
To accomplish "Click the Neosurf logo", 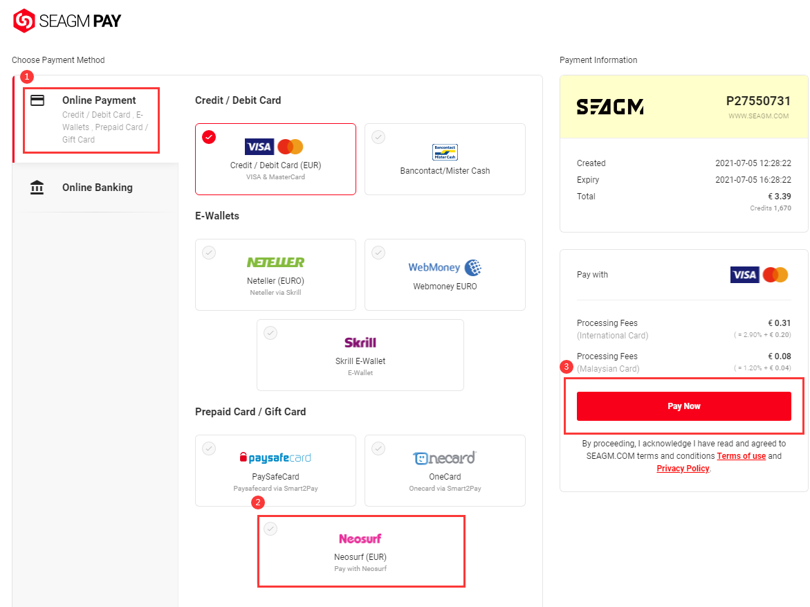I will point(360,538).
